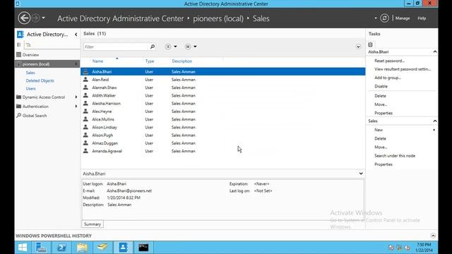Select user Amanda.Agrawal row
The image size is (452, 254).
point(223,151)
